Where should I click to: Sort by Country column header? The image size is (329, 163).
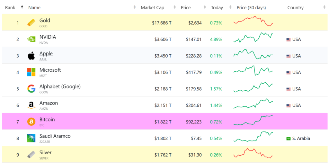pyautogui.click(x=295, y=7)
